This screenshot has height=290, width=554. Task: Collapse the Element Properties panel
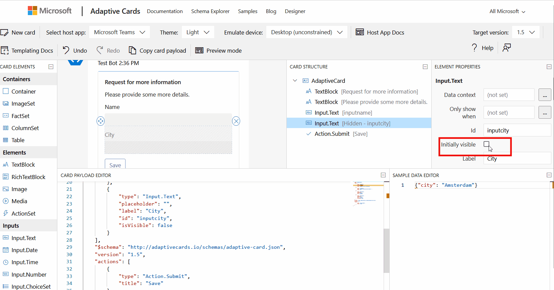point(549,67)
